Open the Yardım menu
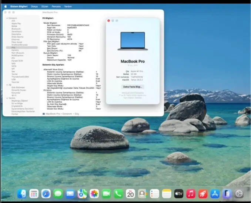 68,6
